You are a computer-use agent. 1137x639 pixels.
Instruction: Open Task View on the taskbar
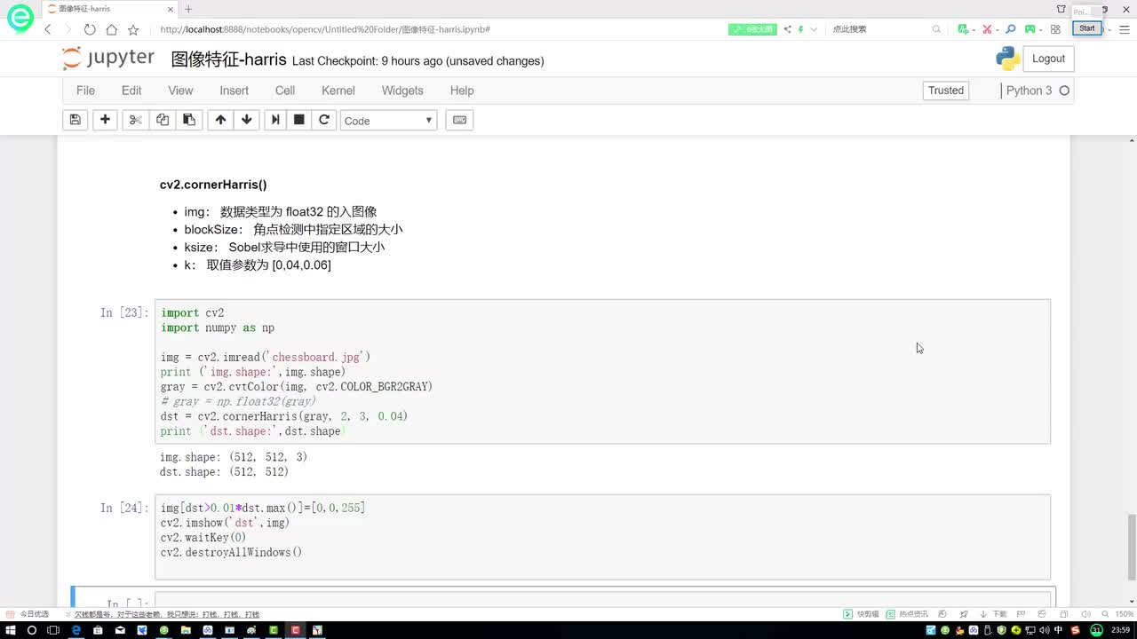53,630
